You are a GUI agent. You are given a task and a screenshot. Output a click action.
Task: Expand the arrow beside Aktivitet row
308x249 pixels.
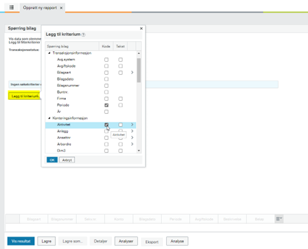(x=132, y=124)
